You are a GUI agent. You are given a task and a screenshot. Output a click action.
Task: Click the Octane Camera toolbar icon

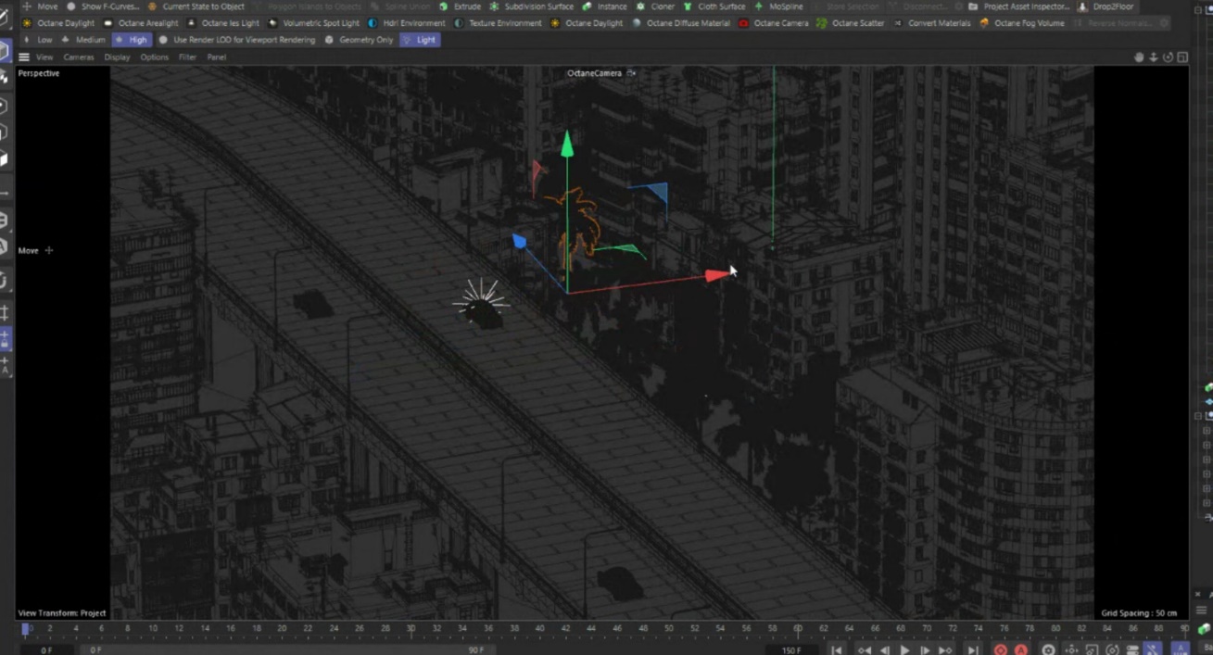click(743, 23)
